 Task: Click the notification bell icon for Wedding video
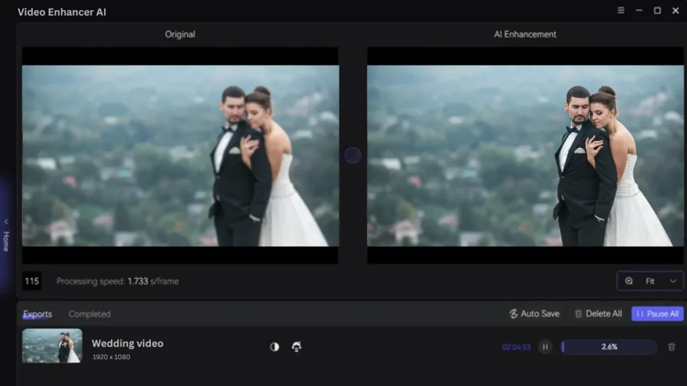tap(297, 346)
